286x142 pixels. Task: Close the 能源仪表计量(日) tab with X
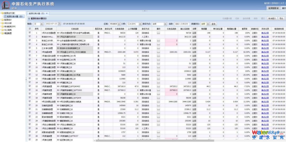tap(47, 13)
